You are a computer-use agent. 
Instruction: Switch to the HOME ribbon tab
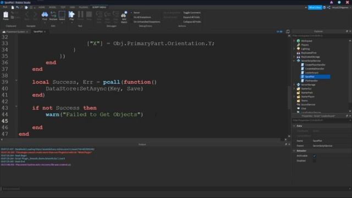point(42,7)
